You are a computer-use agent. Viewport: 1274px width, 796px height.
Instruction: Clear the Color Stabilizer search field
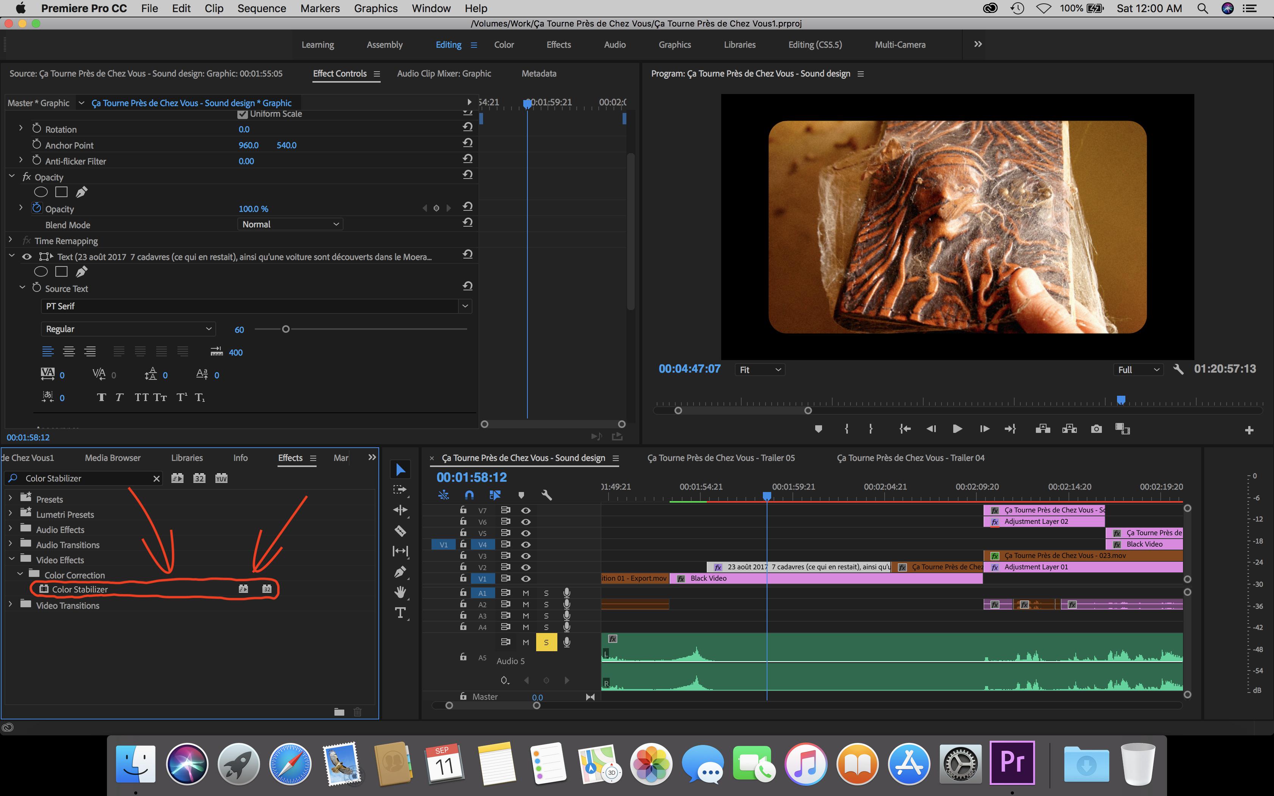156,478
